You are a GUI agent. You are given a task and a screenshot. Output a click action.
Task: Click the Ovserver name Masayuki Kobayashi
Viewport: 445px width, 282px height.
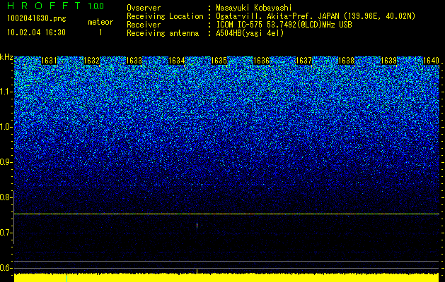point(253,8)
